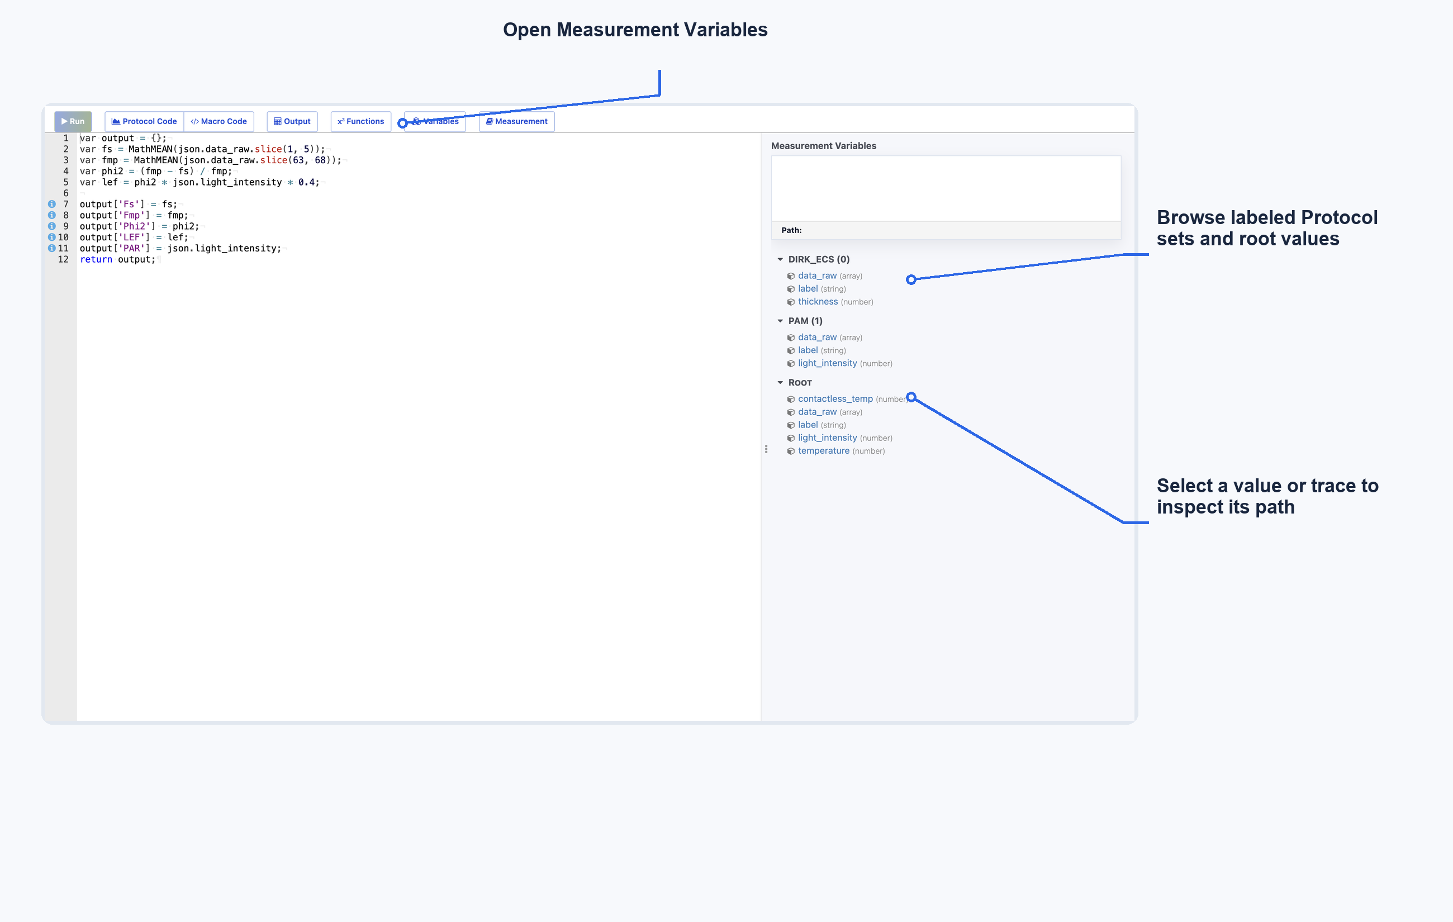
Task: Click the panel divider grip dots
Action: coord(766,449)
